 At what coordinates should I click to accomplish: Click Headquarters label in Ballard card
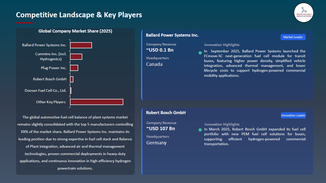(x=157, y=58)
